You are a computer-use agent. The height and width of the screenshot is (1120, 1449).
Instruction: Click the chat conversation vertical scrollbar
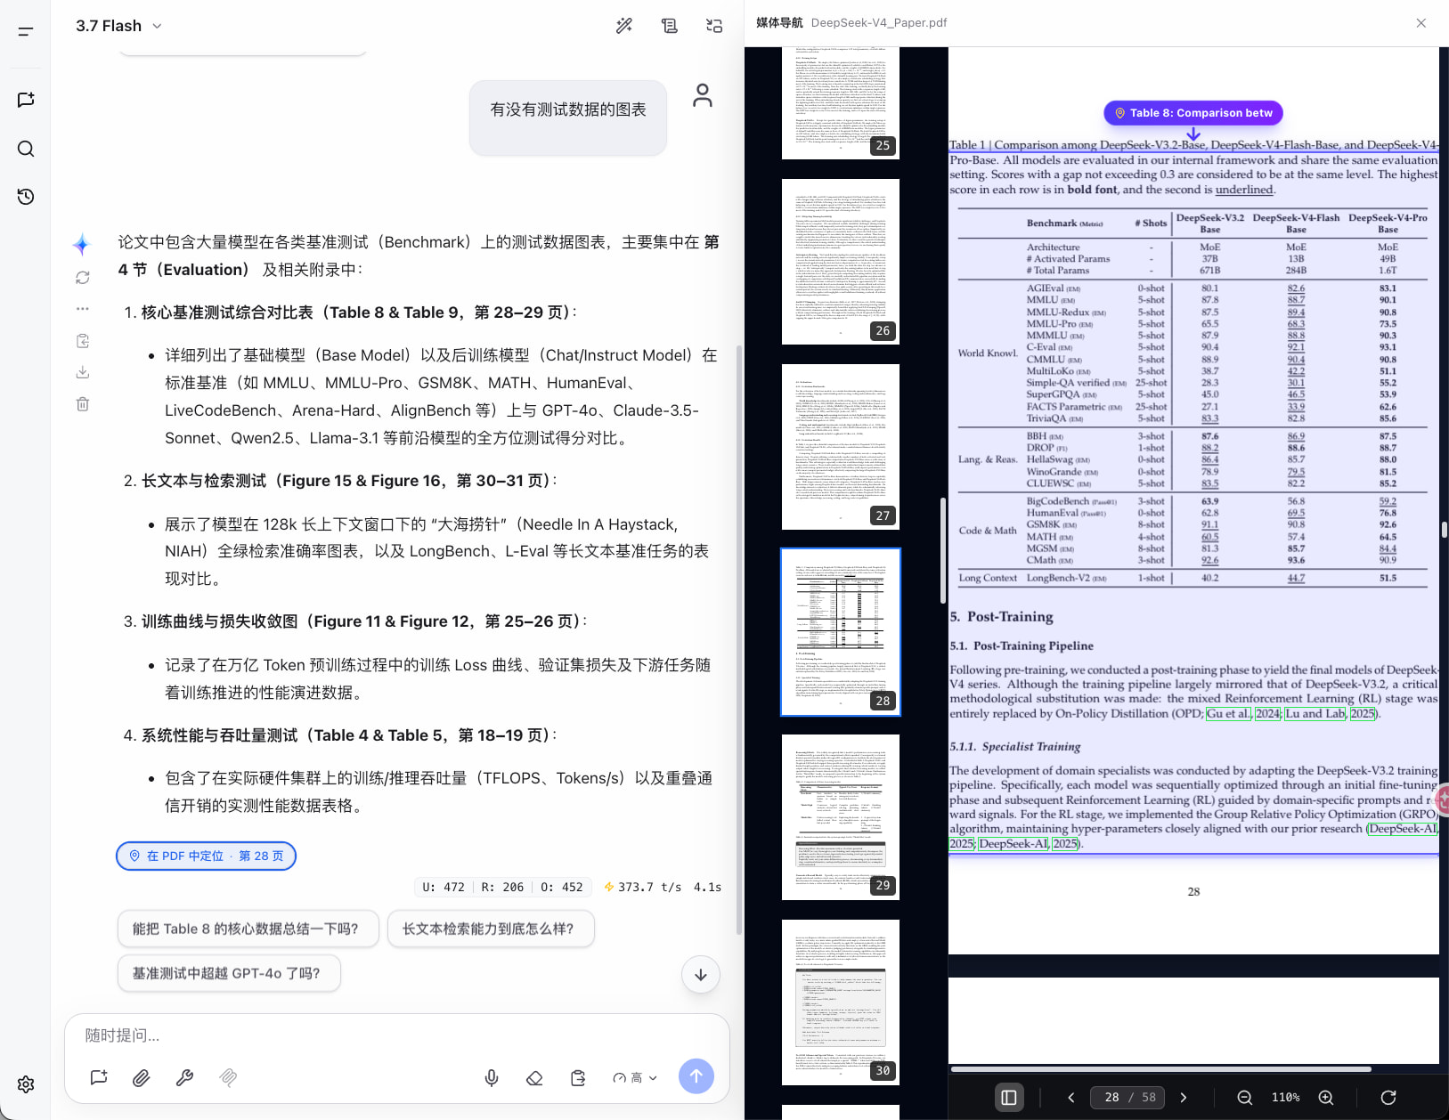(738, 639)
